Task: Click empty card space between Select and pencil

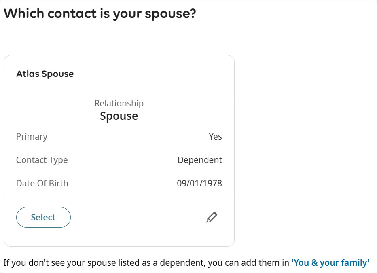Action: (138, 217)
